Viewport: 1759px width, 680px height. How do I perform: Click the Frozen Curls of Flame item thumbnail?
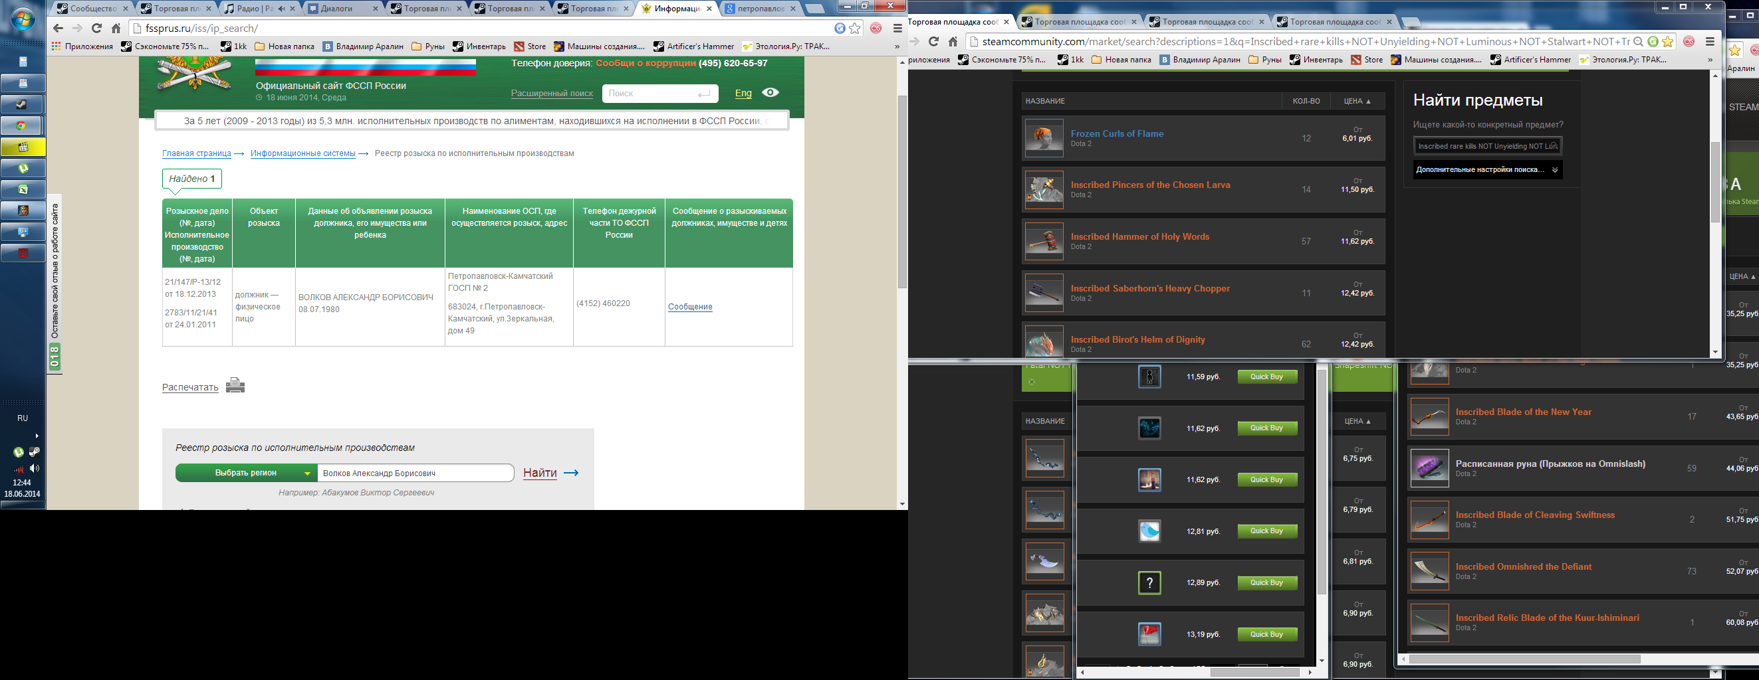pos(1044,138)
